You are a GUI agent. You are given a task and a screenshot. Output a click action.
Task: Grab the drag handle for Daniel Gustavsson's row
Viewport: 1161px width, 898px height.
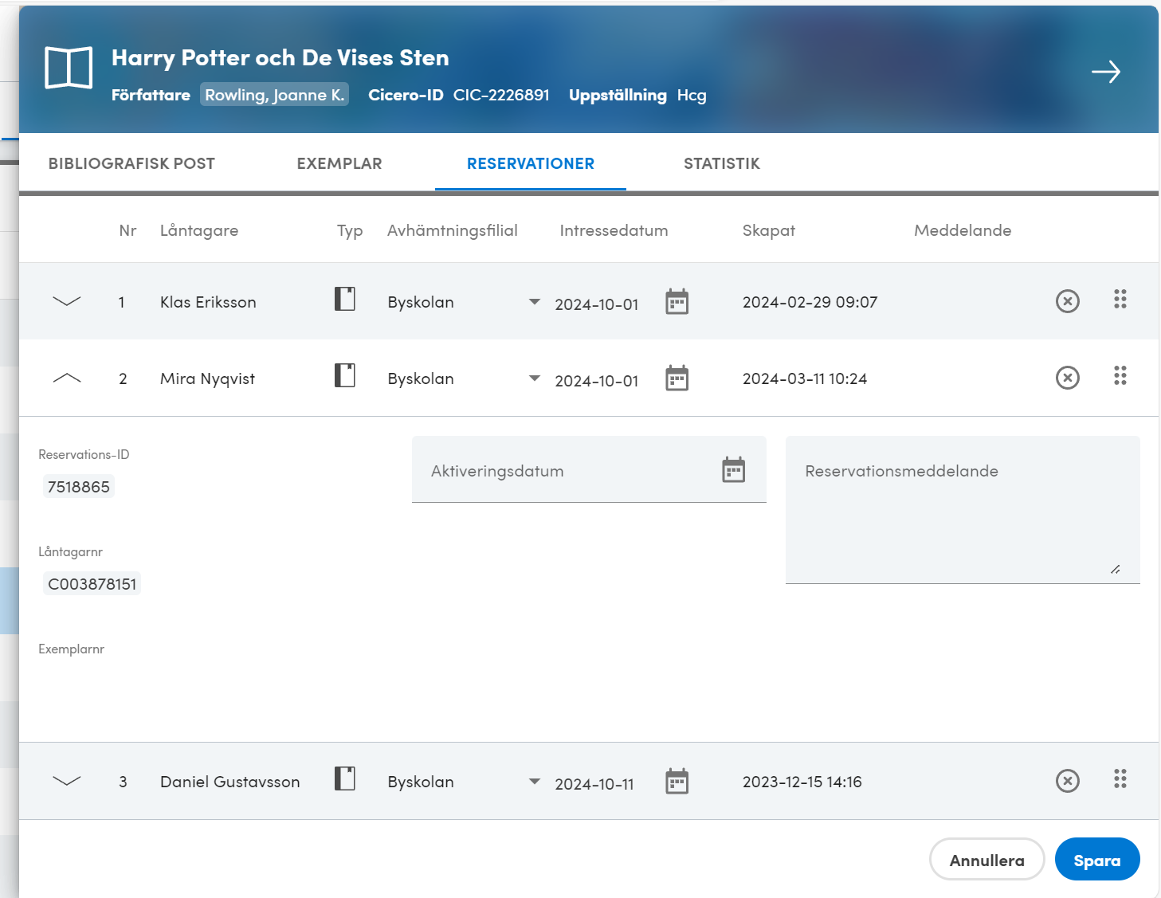tap(1120, 778)
